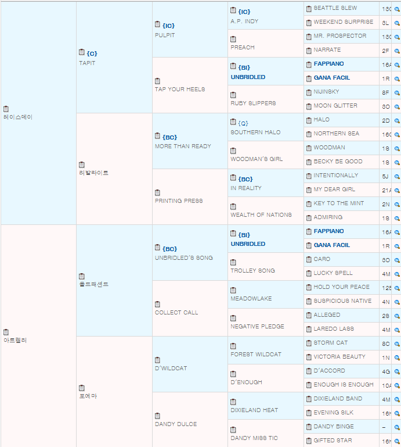Image resolution: width=401 pixels, height=447 pixels.
Task: Select the WEALTH OF NATIONS entry
Action: coord(261,215)
